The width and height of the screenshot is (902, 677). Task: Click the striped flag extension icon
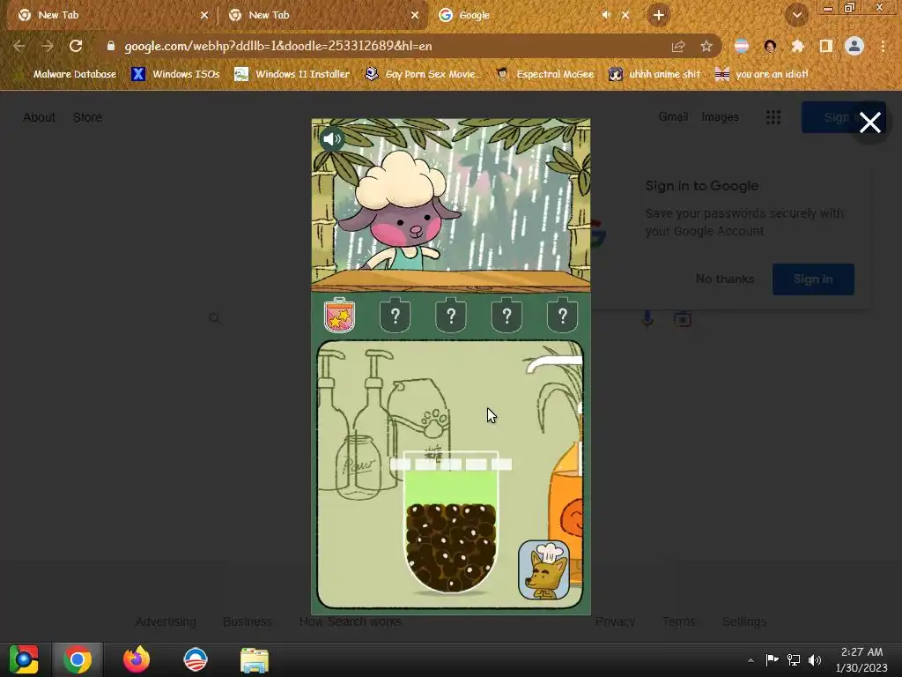pyautogui.click(x=742, y=46)
